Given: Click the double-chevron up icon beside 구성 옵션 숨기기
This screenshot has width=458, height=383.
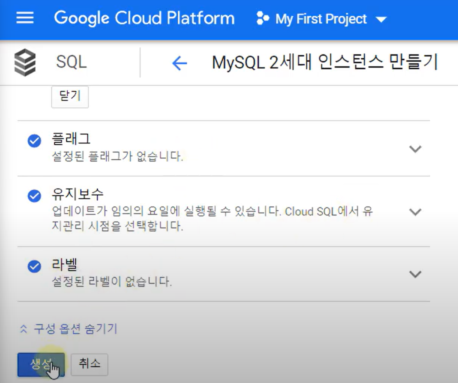Looking at the screenshot, I should click(23, 329).
